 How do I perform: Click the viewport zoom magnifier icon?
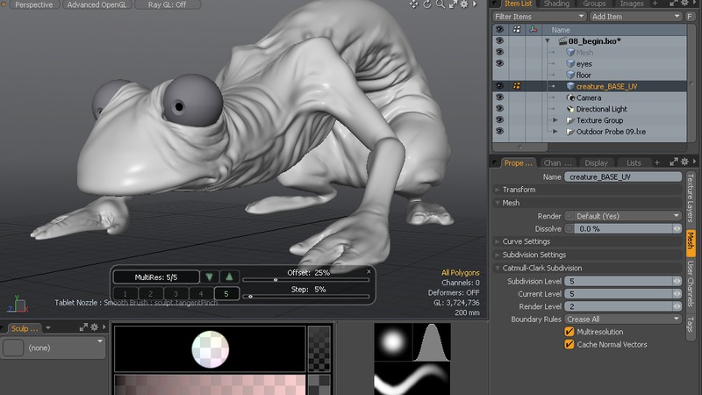(x=439, y=4)
